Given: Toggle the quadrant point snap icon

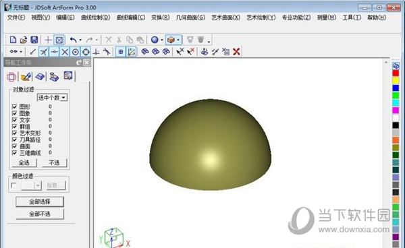Looking at the screenshot, I should coord(86,52).
